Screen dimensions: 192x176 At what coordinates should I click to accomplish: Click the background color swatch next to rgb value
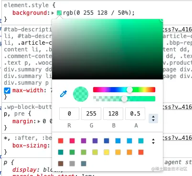pos(59,13)
